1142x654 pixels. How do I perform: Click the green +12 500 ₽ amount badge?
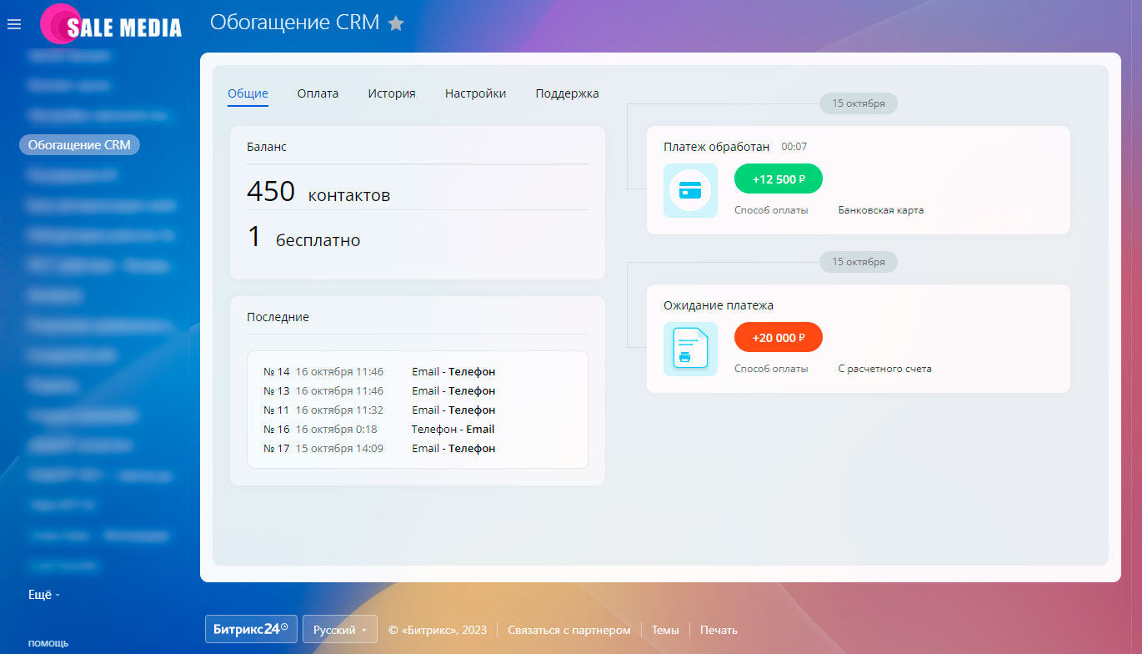click(778, 179)
